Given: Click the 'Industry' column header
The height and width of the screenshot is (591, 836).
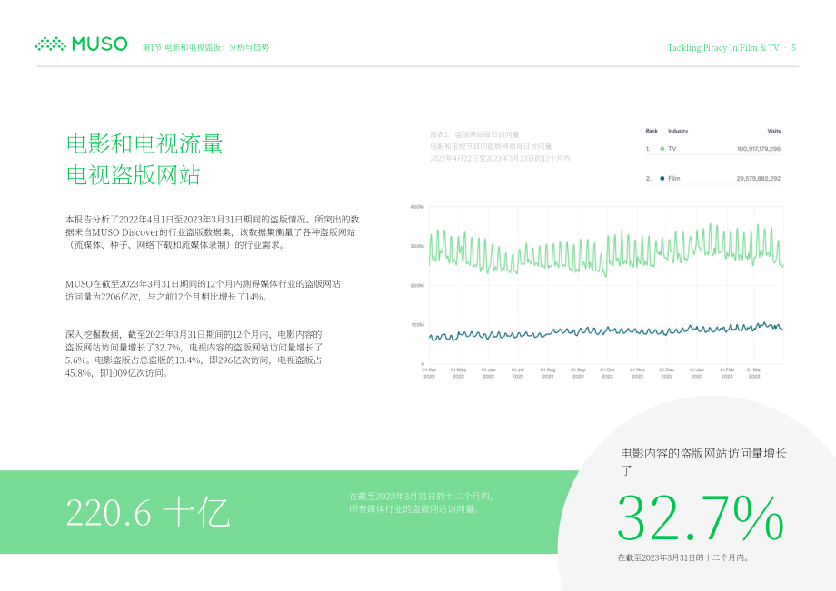Looking at the screenshot, I should [678, 131].
